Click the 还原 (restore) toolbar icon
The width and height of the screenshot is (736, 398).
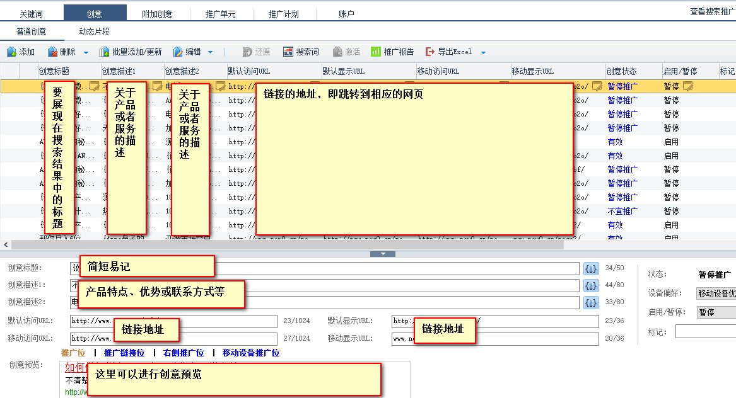tap(247, 52)
